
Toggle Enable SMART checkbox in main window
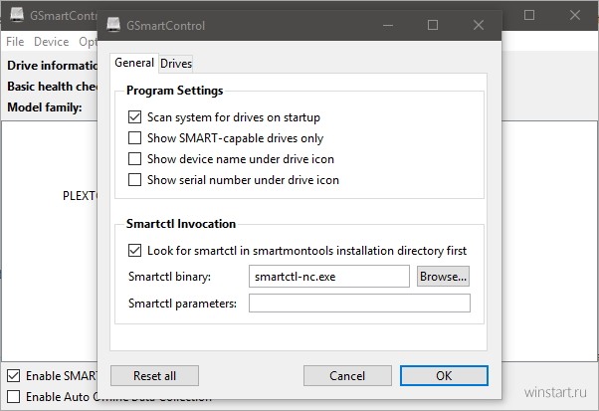[x=13, y=376]
